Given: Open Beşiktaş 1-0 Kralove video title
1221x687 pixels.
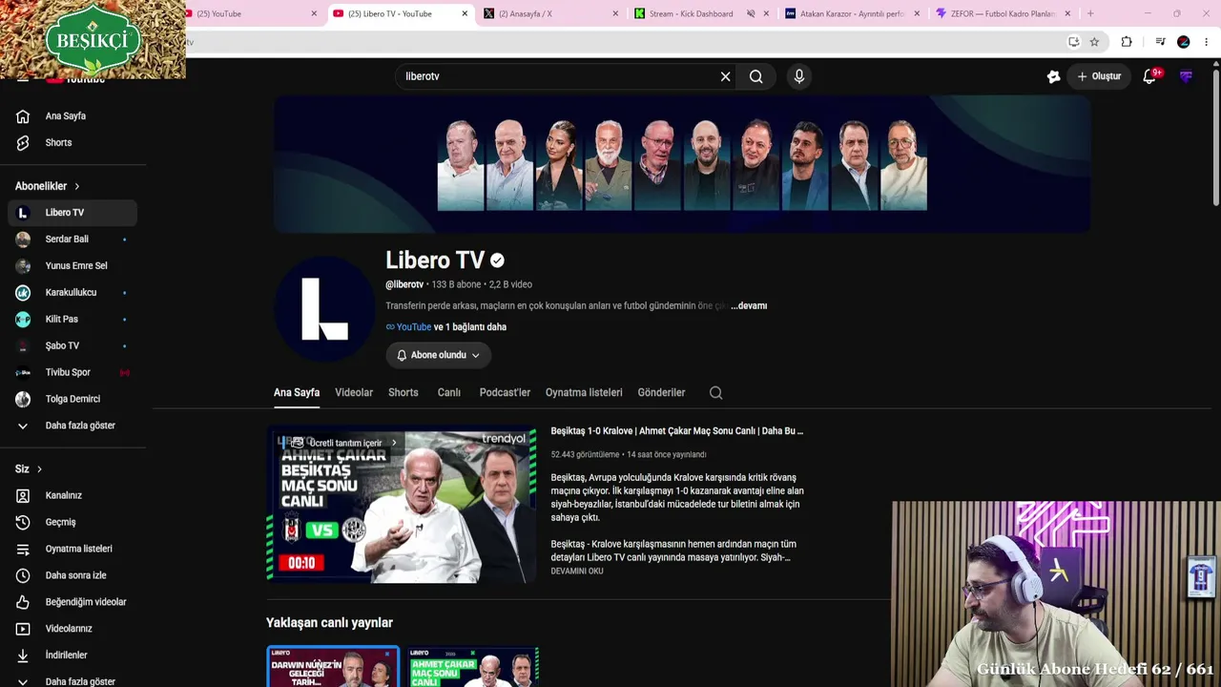Looking at the screenshot, I should [x=677, y=431].
